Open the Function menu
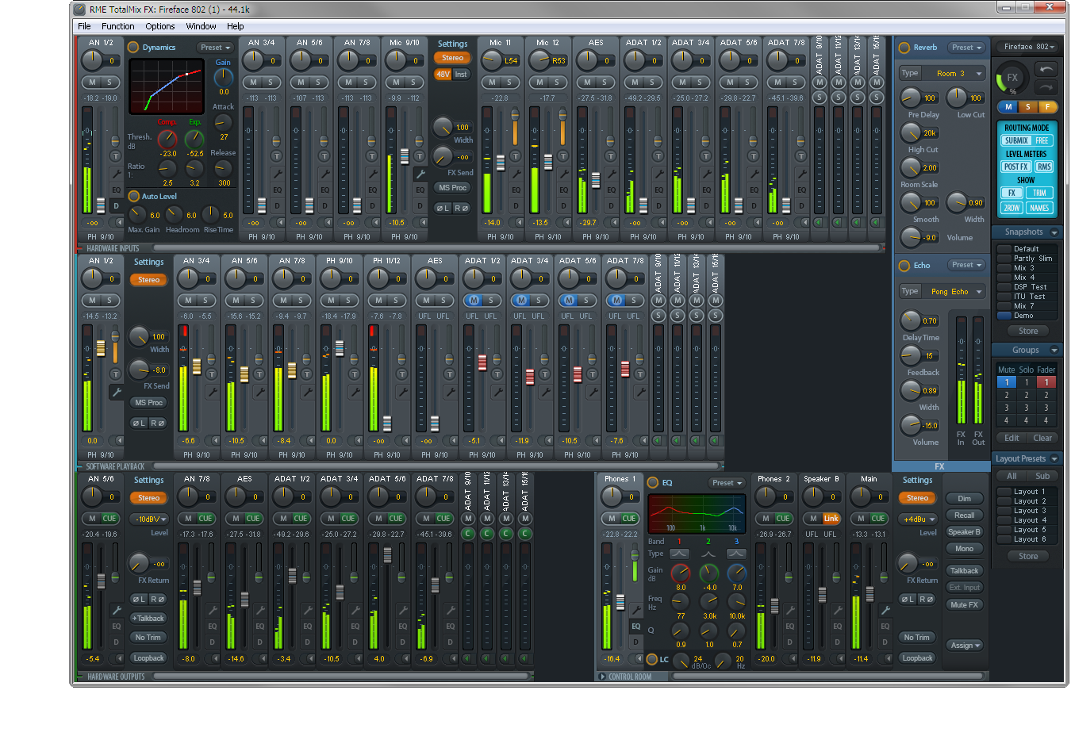 pos(117,26)
